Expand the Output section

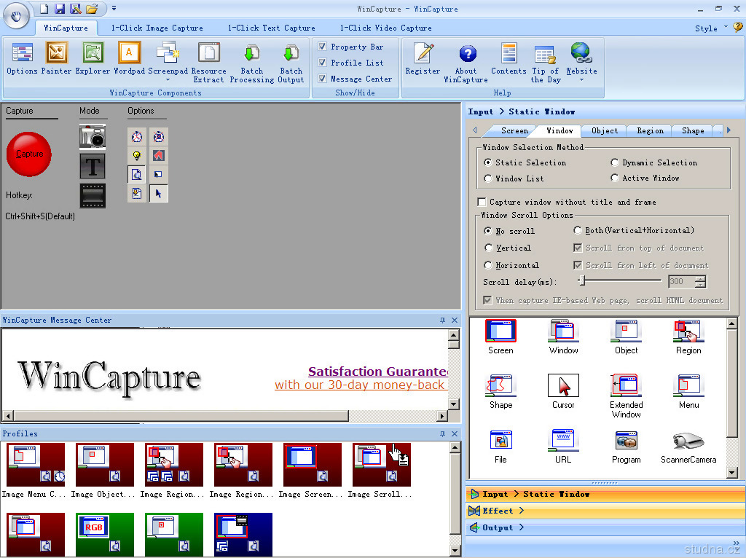click(498, 527)
